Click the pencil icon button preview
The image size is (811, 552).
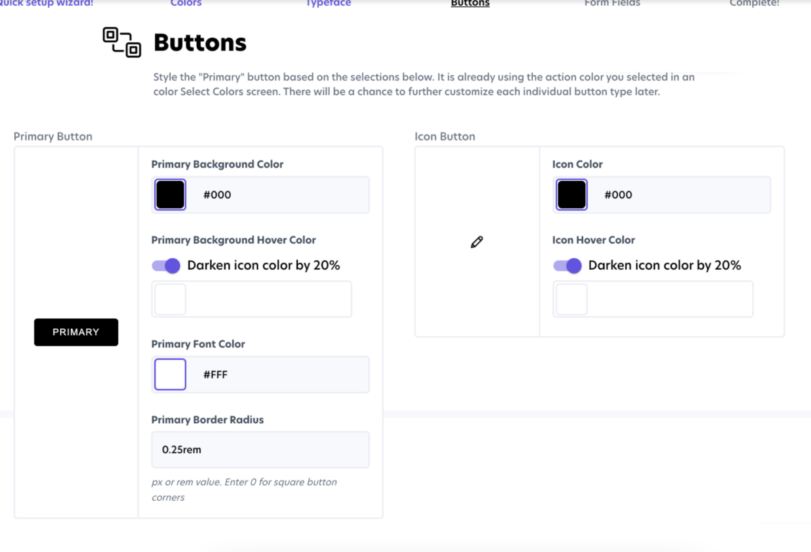coord(477,242)
